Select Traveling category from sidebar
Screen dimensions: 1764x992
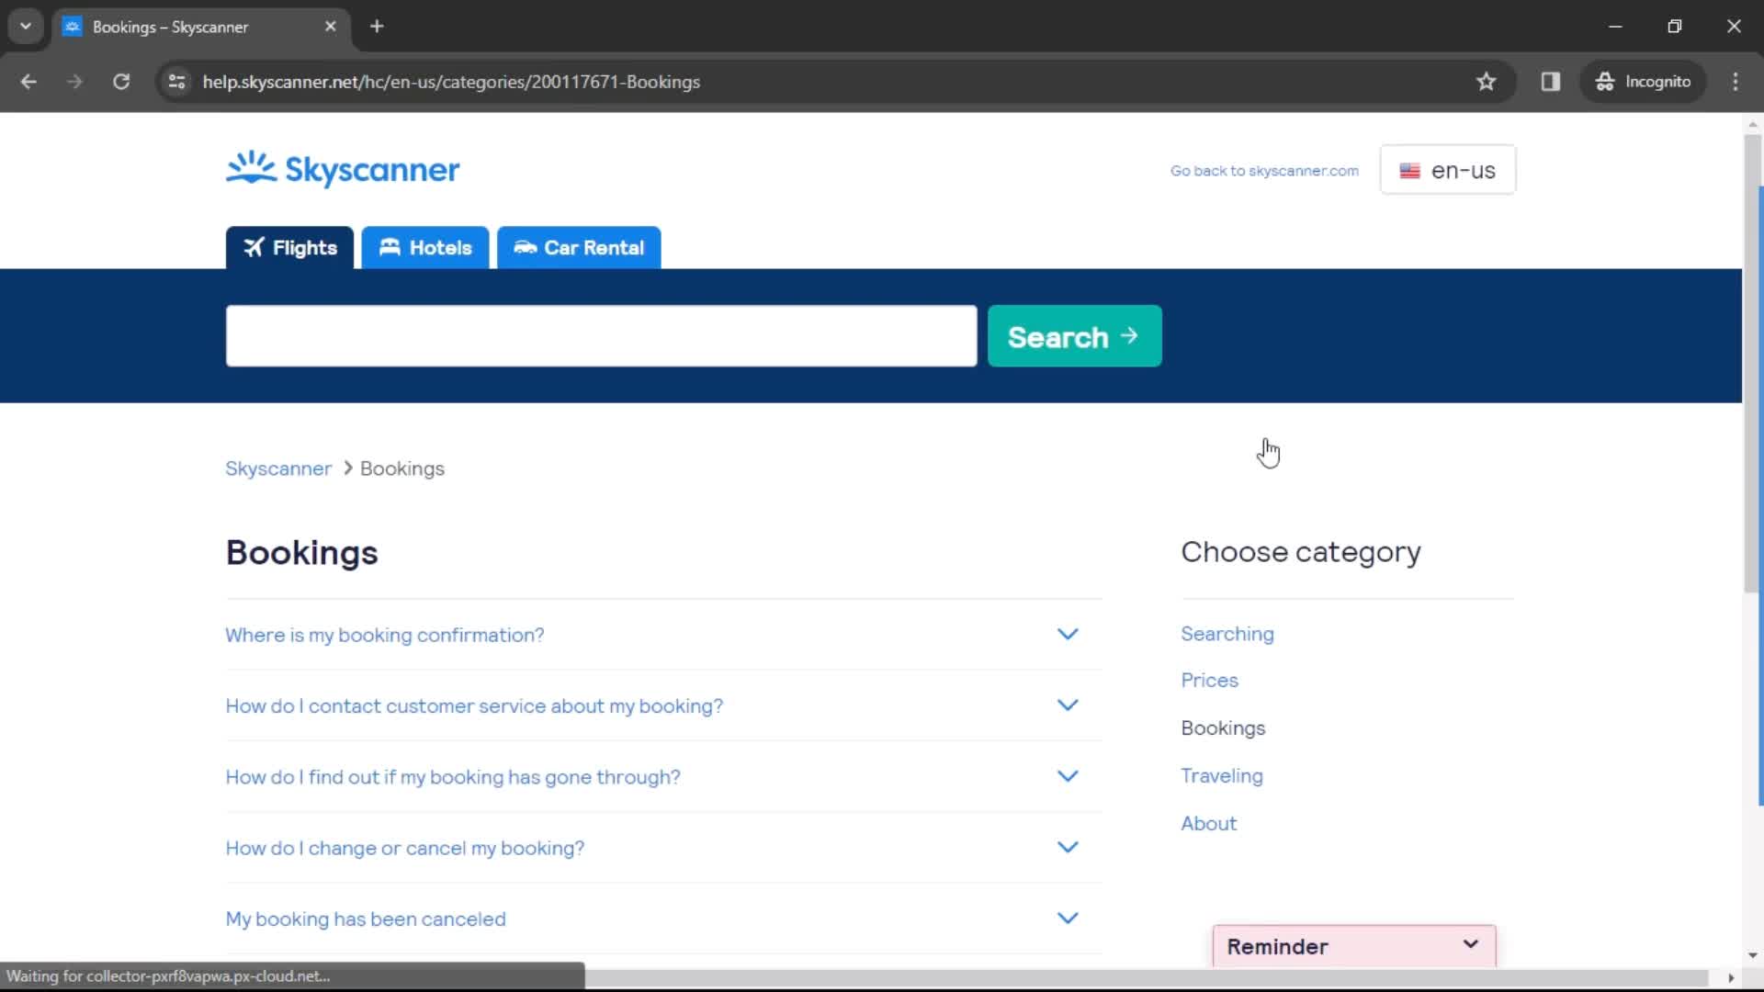click(x=1223, y=775)
